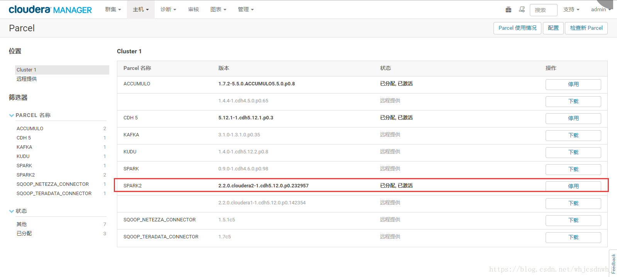
Task: Open the 支持 dropdown menu
Action: point(571,9)
